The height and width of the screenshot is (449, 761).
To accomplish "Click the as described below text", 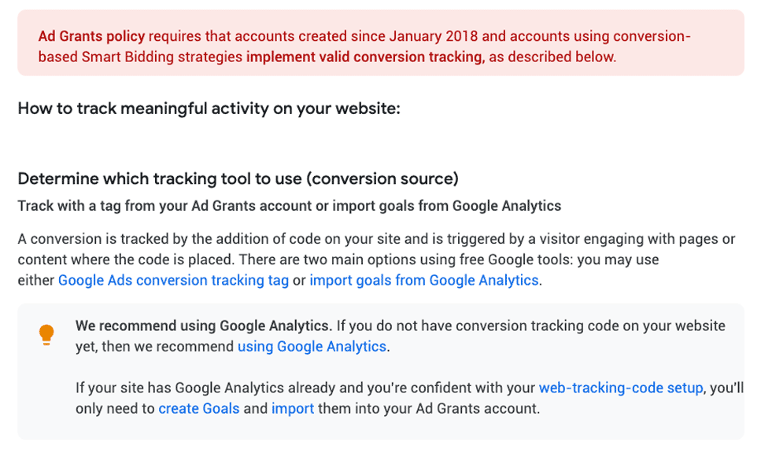I will point(552,57).
